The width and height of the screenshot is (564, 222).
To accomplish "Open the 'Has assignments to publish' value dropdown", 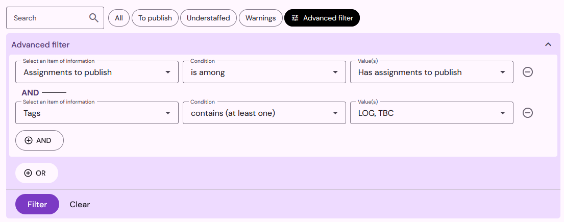I will point(432,72).
